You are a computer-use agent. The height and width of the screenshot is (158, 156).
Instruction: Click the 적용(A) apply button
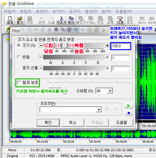[x=97, y=123]
